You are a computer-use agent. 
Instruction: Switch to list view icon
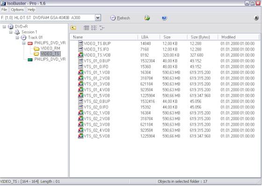94,28
